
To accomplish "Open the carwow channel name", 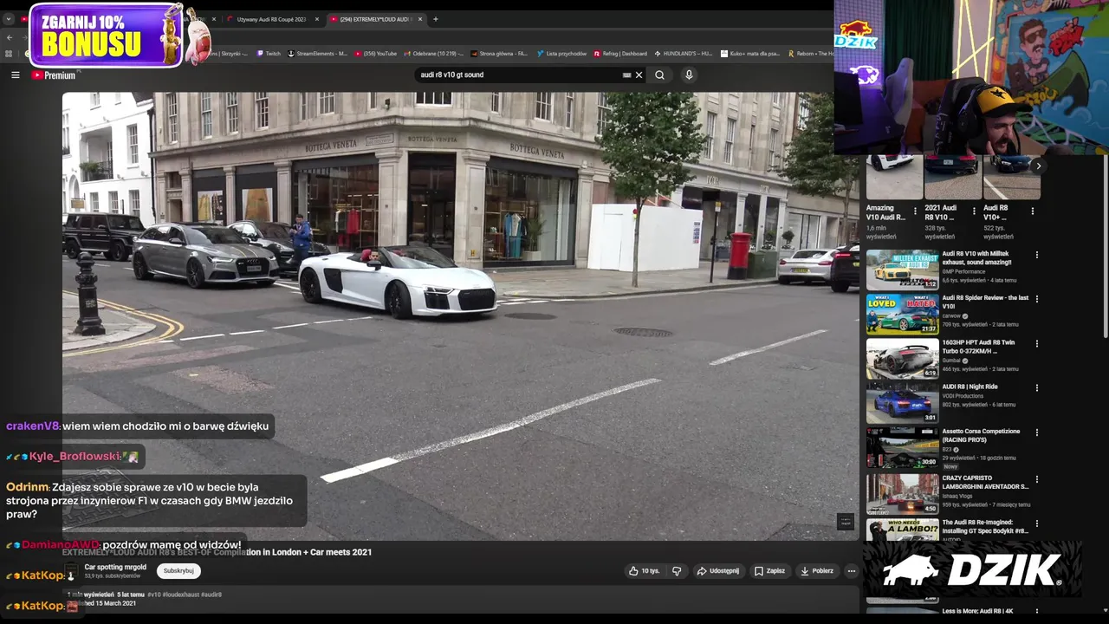I will (953, 315).
